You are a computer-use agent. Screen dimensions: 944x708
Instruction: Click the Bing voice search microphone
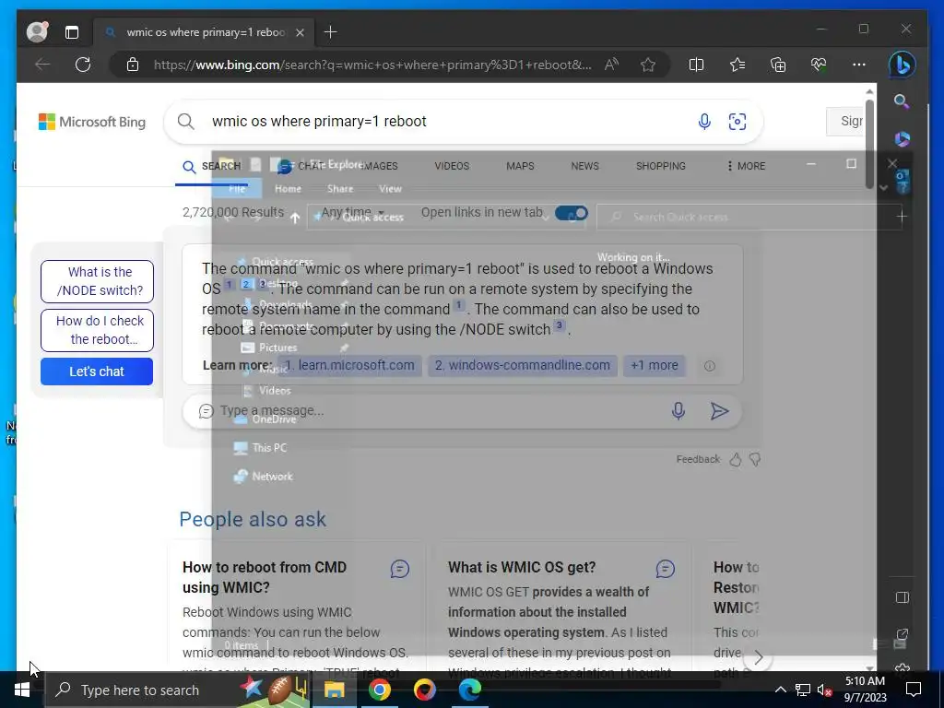point(703,122)
